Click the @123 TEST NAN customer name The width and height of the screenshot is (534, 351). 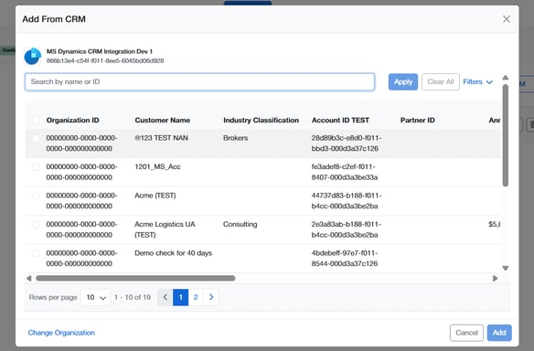point(161,138)
